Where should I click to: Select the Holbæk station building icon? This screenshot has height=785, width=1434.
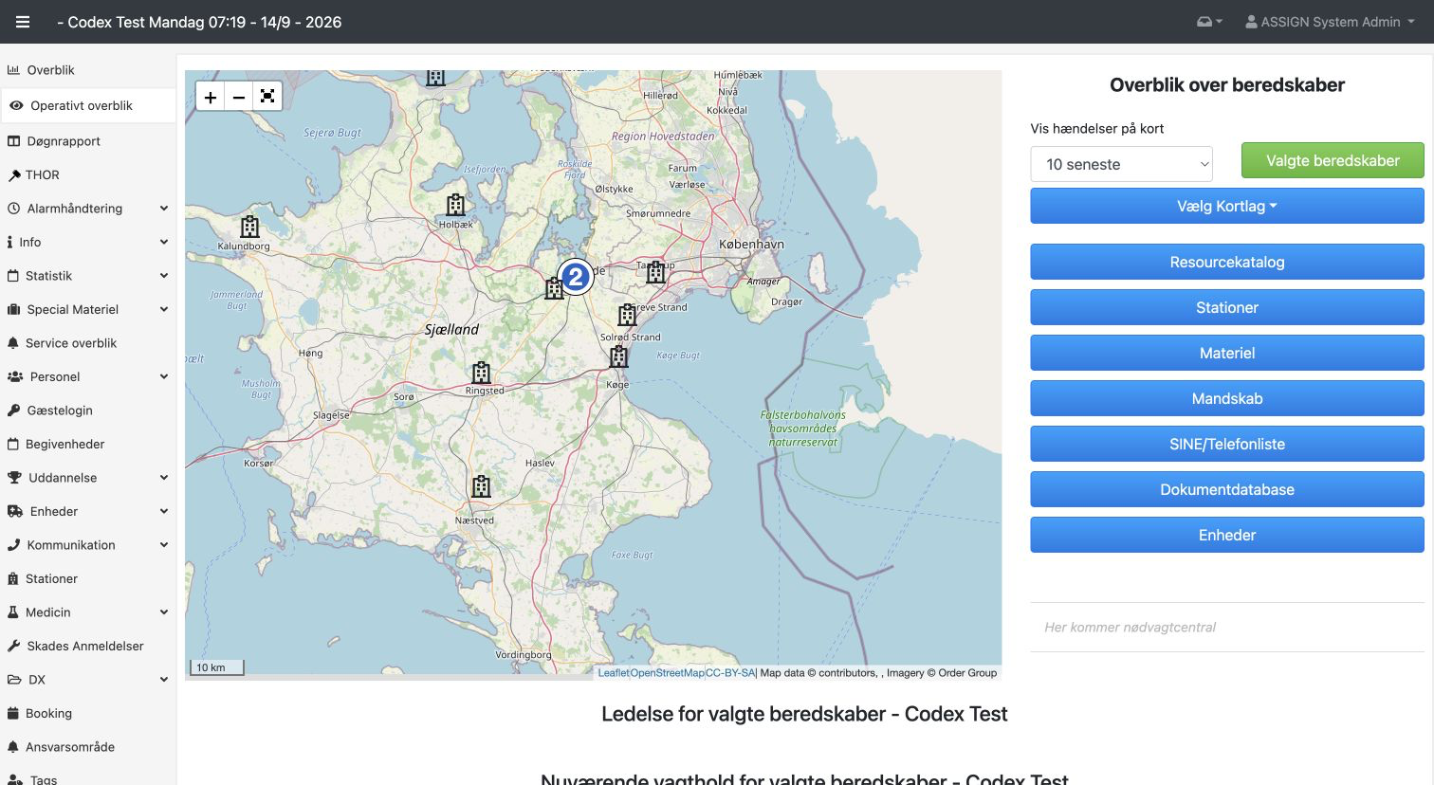(x=456, y=204)
